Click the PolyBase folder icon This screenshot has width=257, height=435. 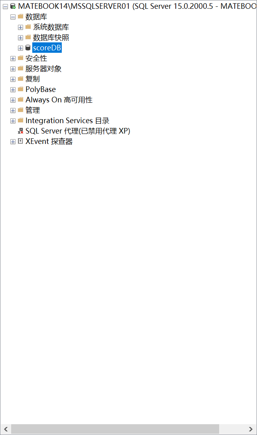(20, 89)
